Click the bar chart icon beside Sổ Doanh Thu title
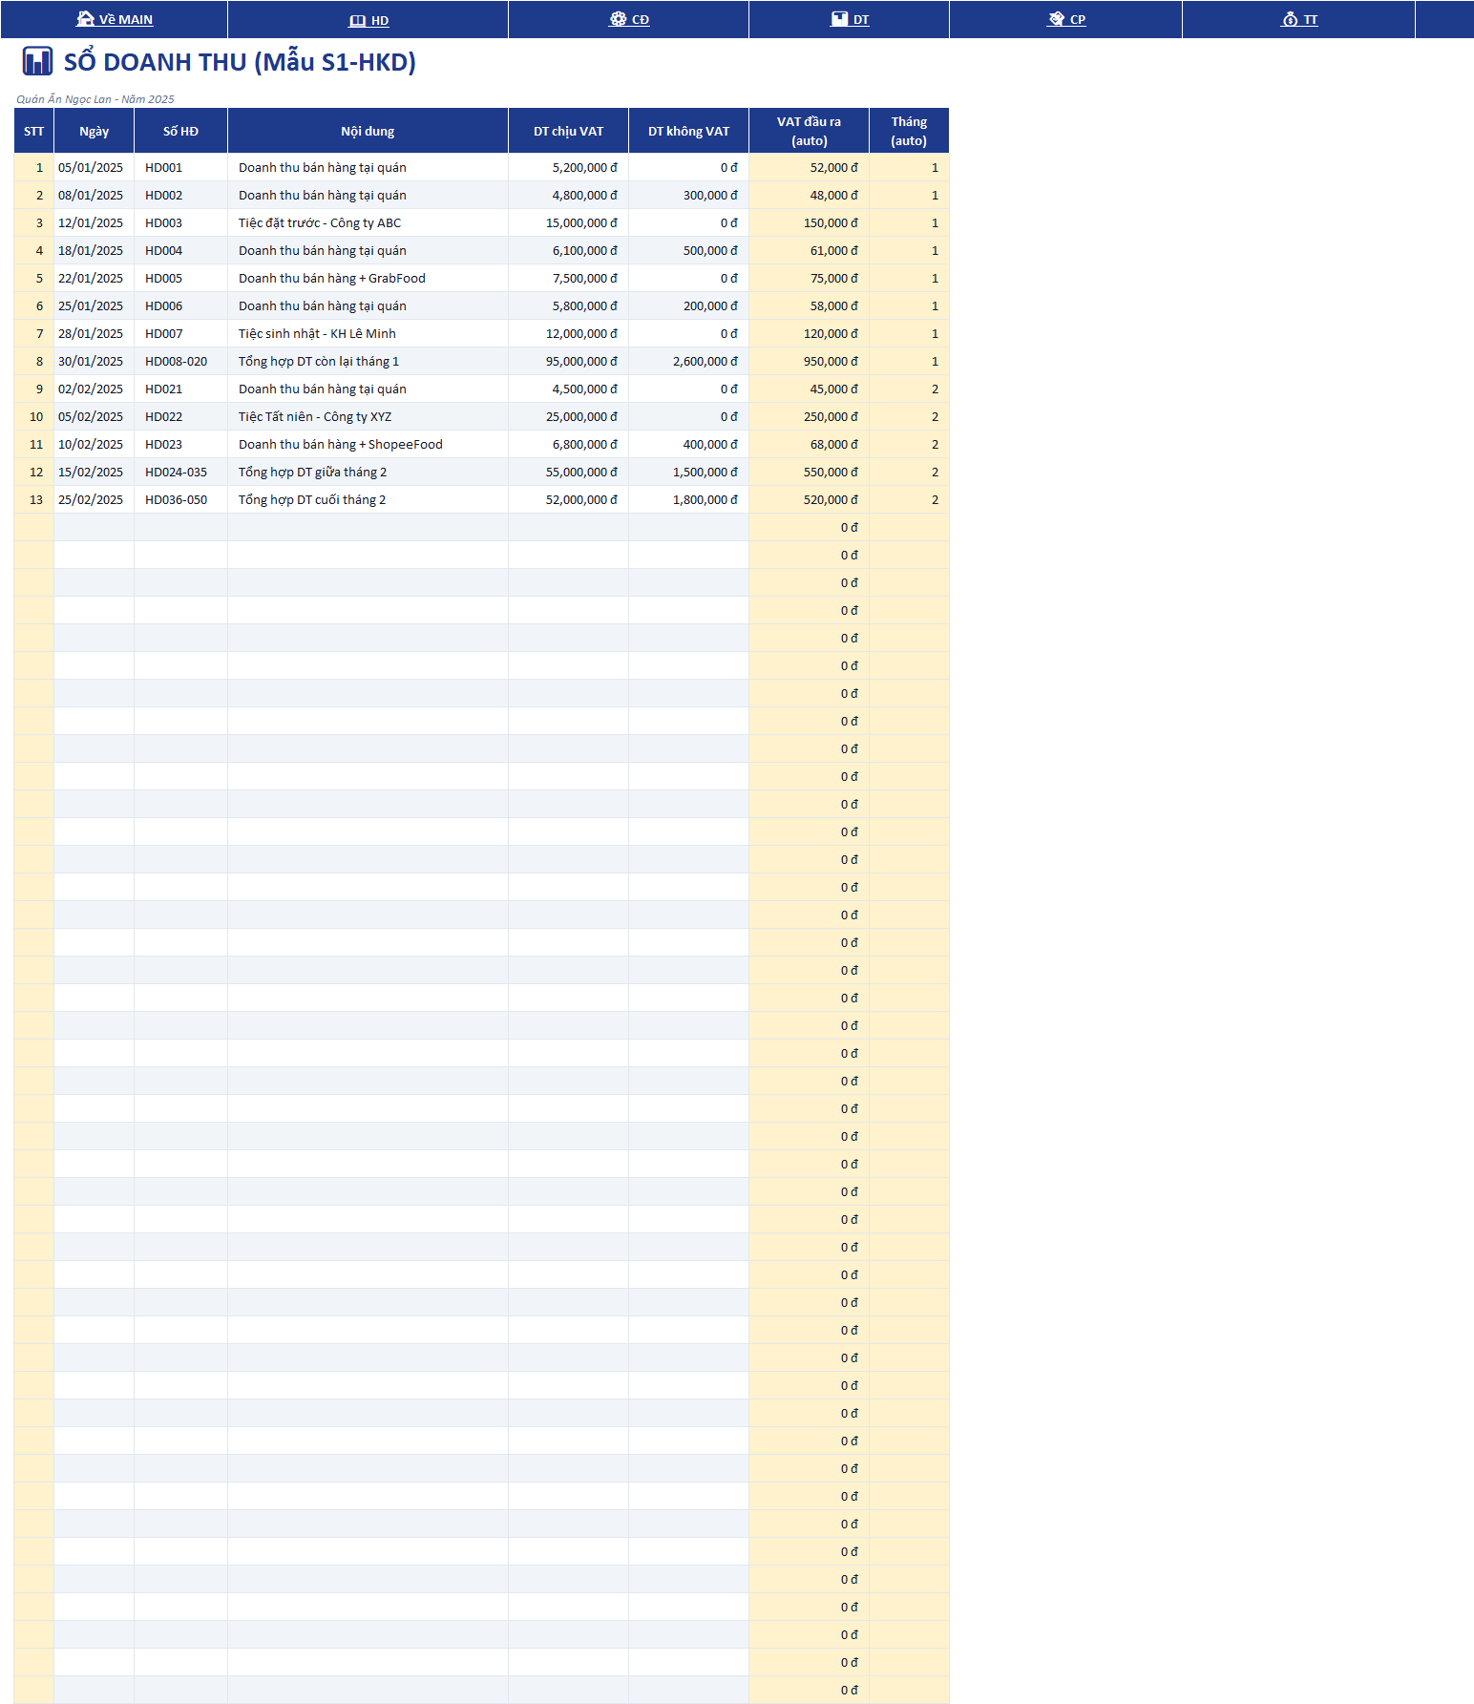Screen dimensions: 1474x1704 coord(37,61)
